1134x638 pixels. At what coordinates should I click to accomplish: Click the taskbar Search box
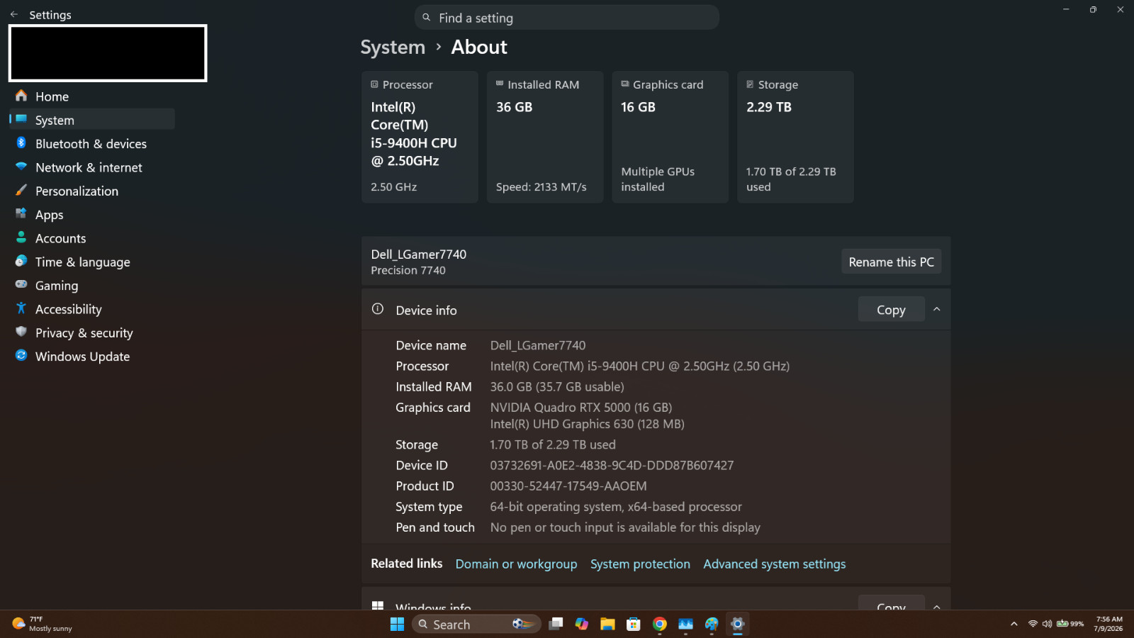(476, 624)
